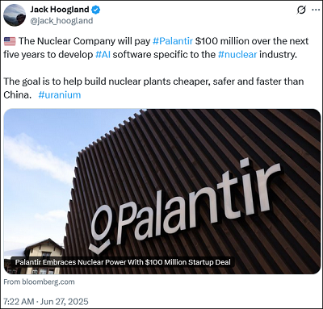Open the Palantir building link preview image
The height and width of the screenshot is (309, 323).
[162, 191]
